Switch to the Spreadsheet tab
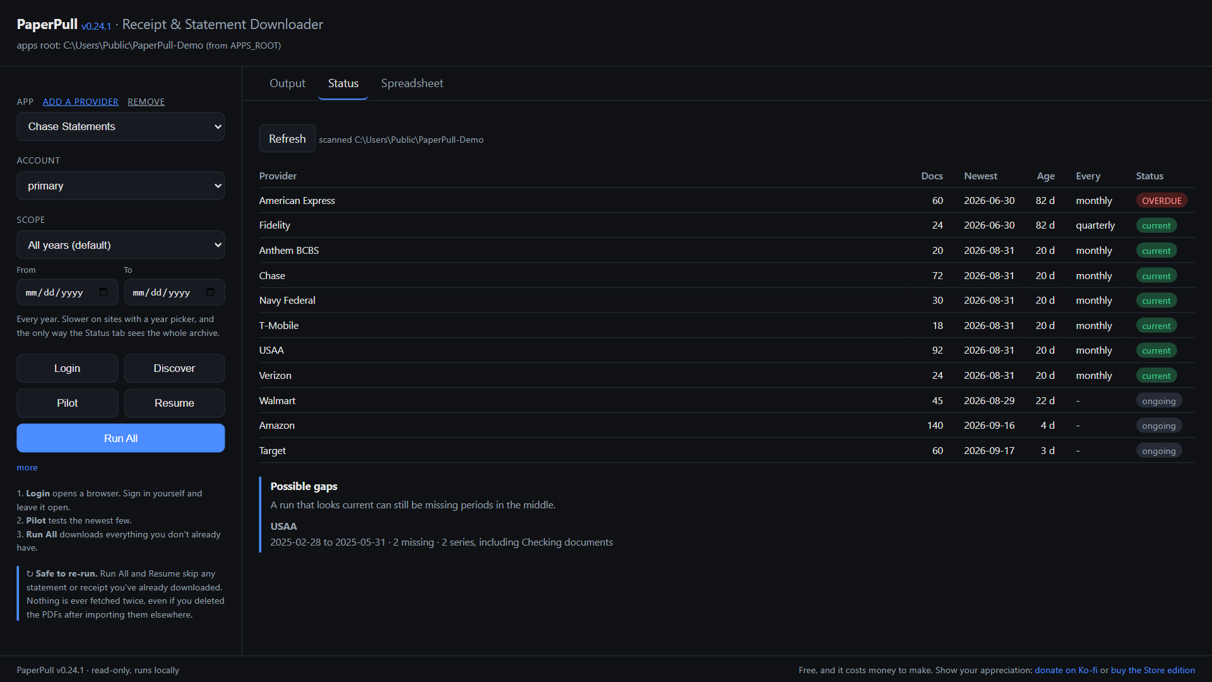Screen dimensions: 1212x682 coord(412,83)
